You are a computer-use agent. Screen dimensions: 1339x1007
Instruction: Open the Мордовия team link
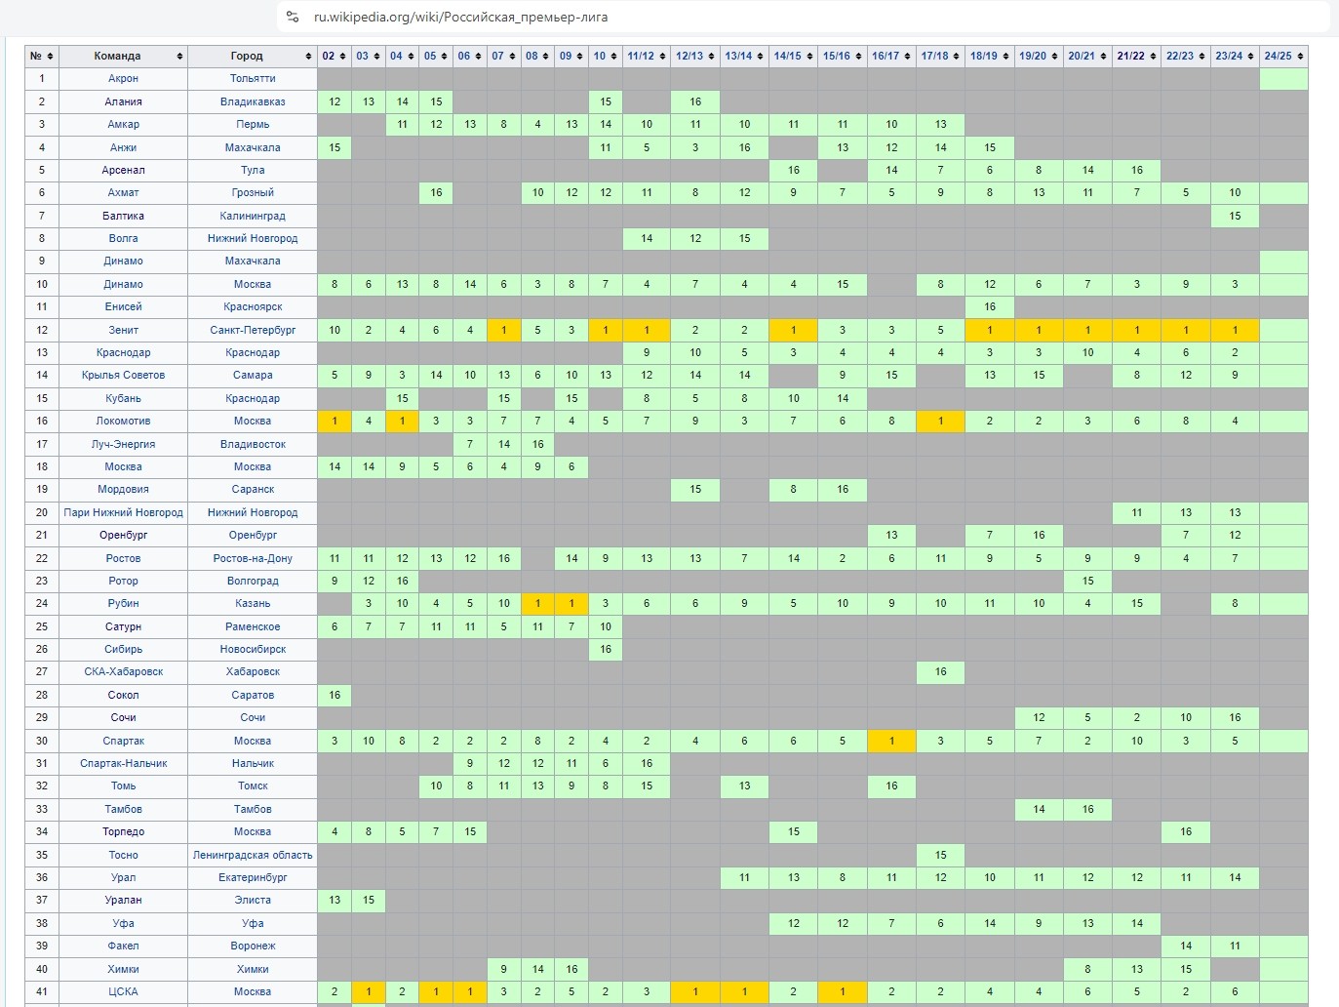coord(123,489)
